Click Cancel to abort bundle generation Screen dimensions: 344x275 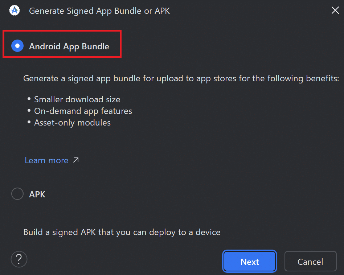point(310,261)
